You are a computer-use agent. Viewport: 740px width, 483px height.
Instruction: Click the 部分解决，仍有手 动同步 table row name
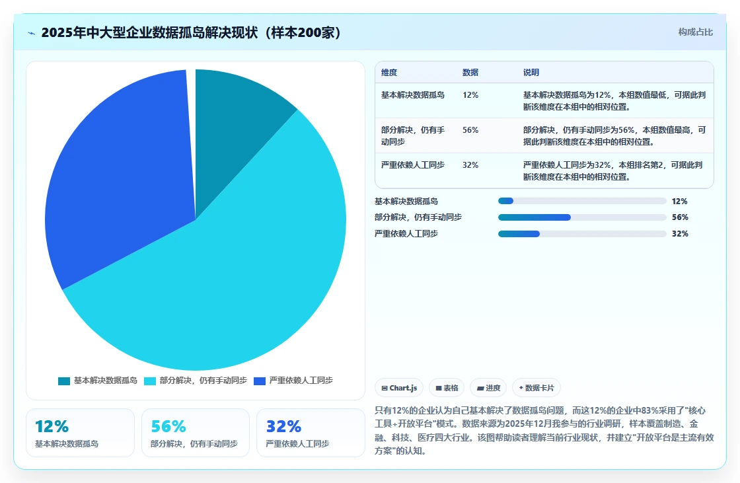tap(413, 135)
